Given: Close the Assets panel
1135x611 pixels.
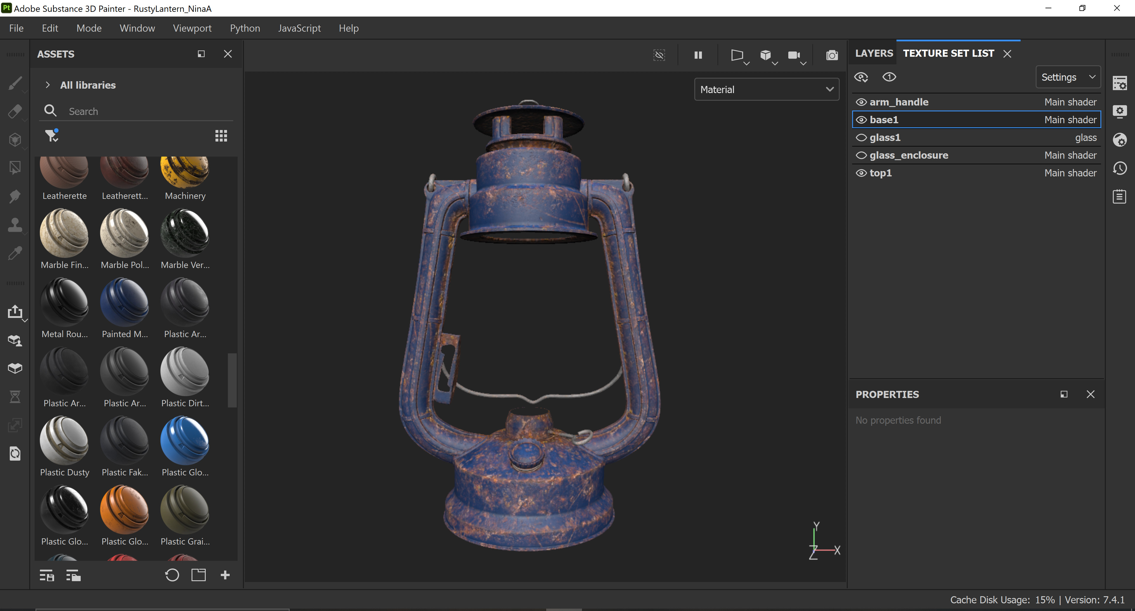Looking at the screenshot, I should (228, 54).
